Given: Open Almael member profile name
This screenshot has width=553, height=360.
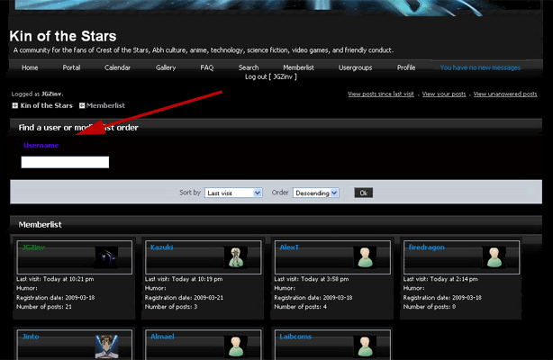Looking at the screenshot, I should pos(162,337).
